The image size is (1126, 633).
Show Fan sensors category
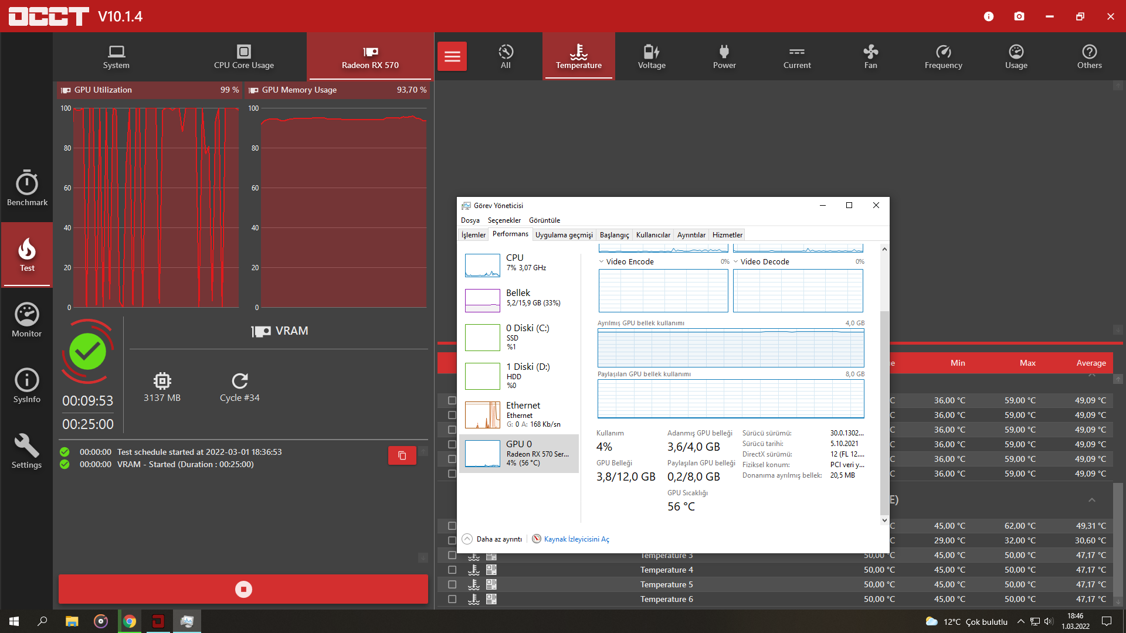[x=870, y=56]
